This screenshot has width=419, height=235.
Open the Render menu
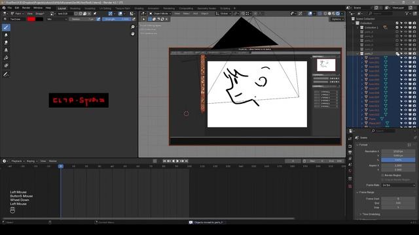[x=26, y=8]
